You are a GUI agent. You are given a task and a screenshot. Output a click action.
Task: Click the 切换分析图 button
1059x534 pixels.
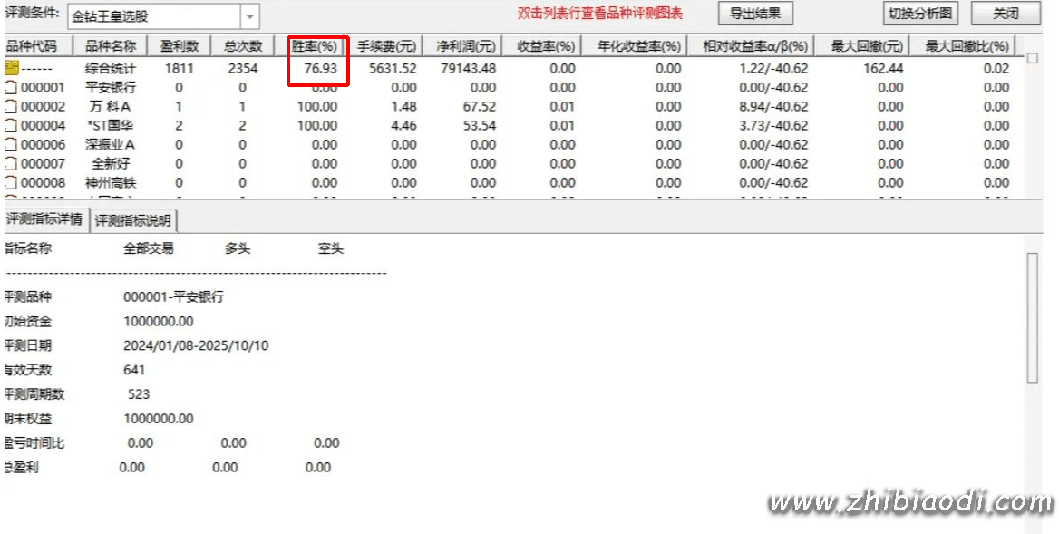[920, 14]
